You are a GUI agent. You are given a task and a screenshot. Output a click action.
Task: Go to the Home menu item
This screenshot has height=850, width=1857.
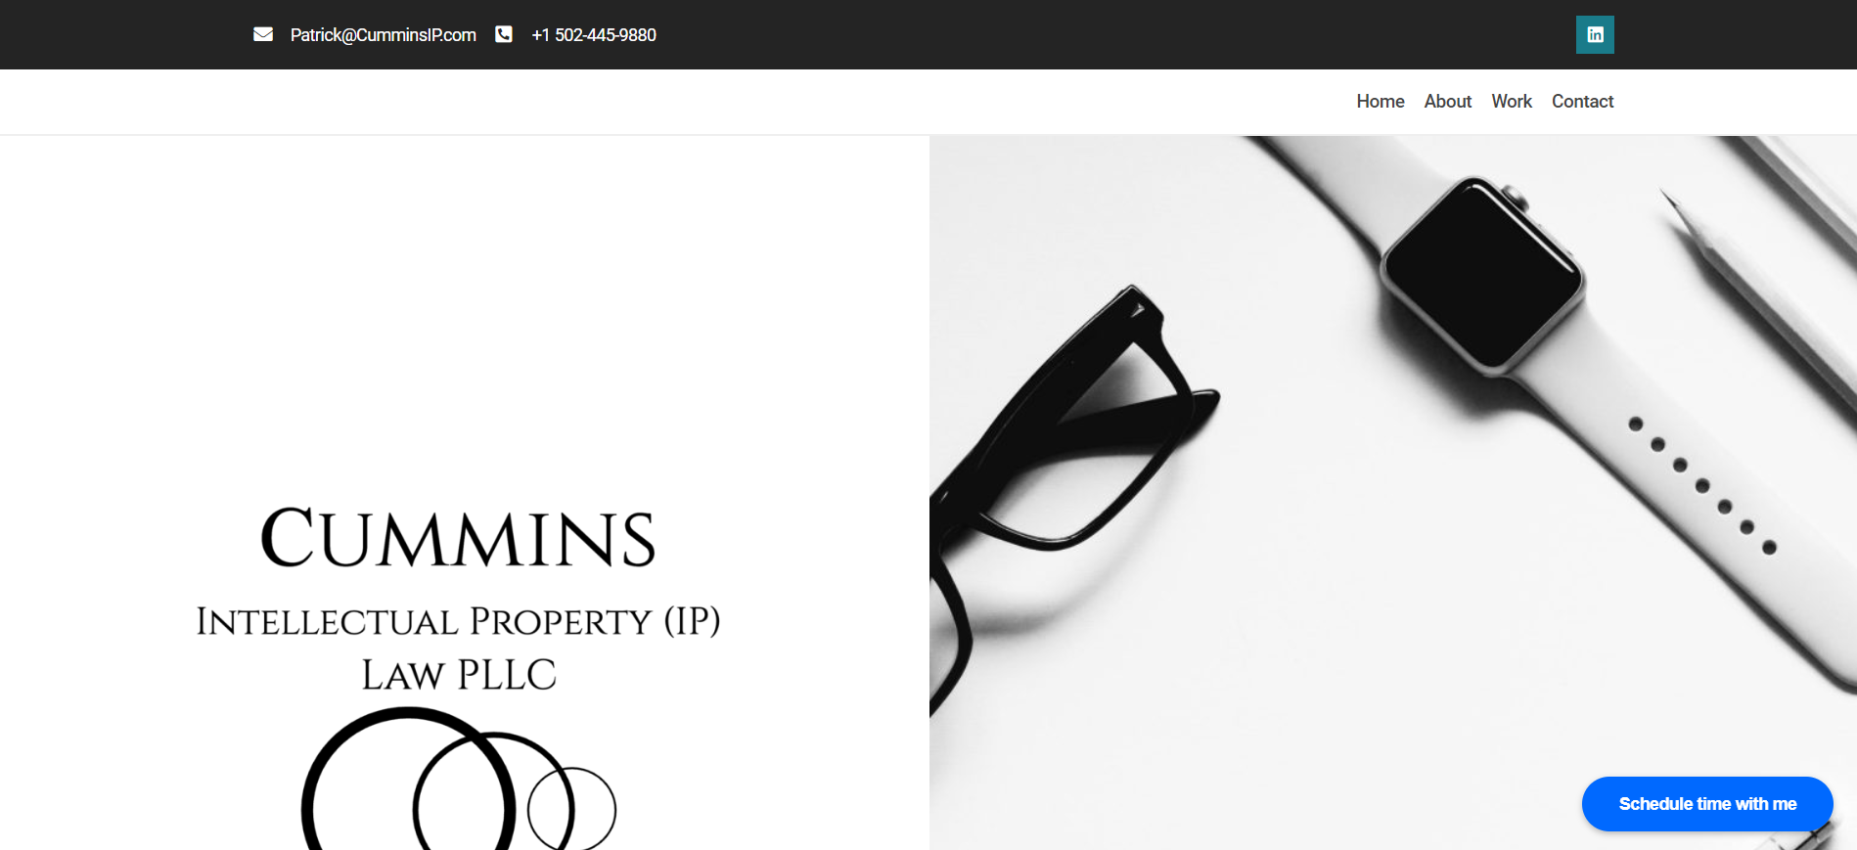click(1380, 102)
